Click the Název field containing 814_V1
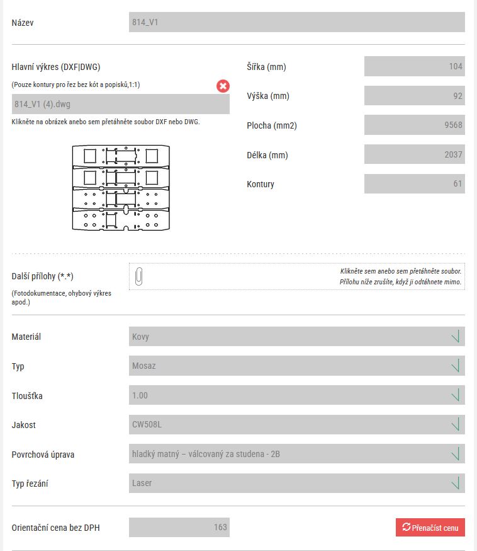The width and height of the screenshot is (477, 551). pos(296,22)
